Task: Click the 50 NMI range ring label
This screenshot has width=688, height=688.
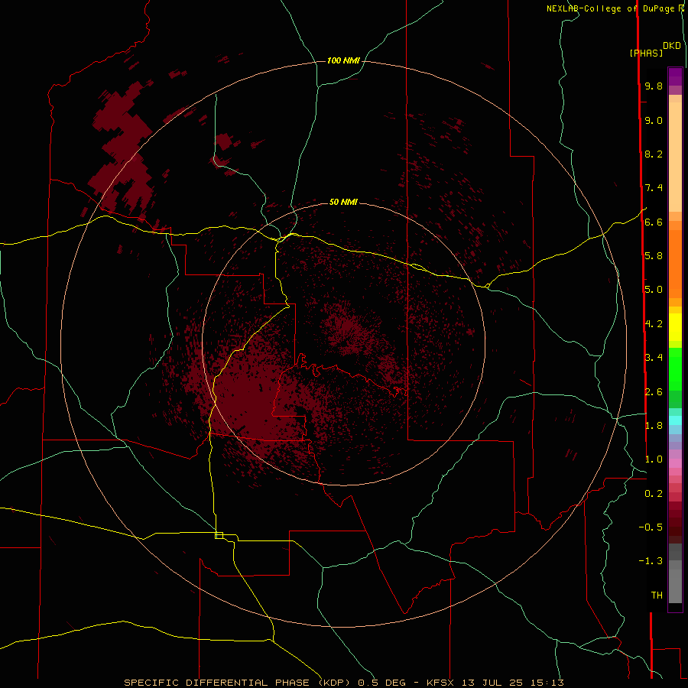Action: (x=343, y=202)
